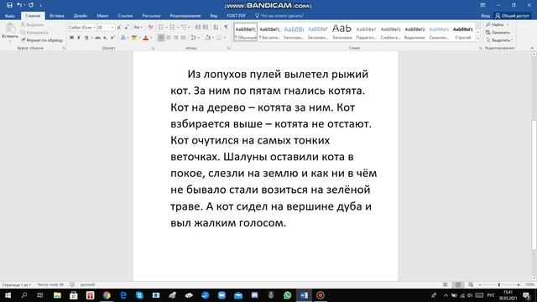Open the Change Case (Aa) menu
The height and width of the screenshot is (302, 537).
(x=138, y=28)
